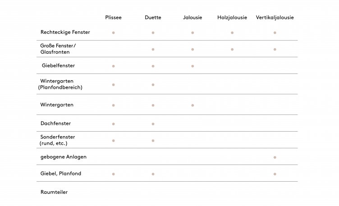This screenshot has height=206, width=339.
Task: Select the gebogene Anlagen row label
Action: [x=63, y=157]
